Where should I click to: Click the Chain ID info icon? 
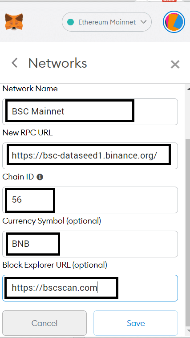point(40,177)
